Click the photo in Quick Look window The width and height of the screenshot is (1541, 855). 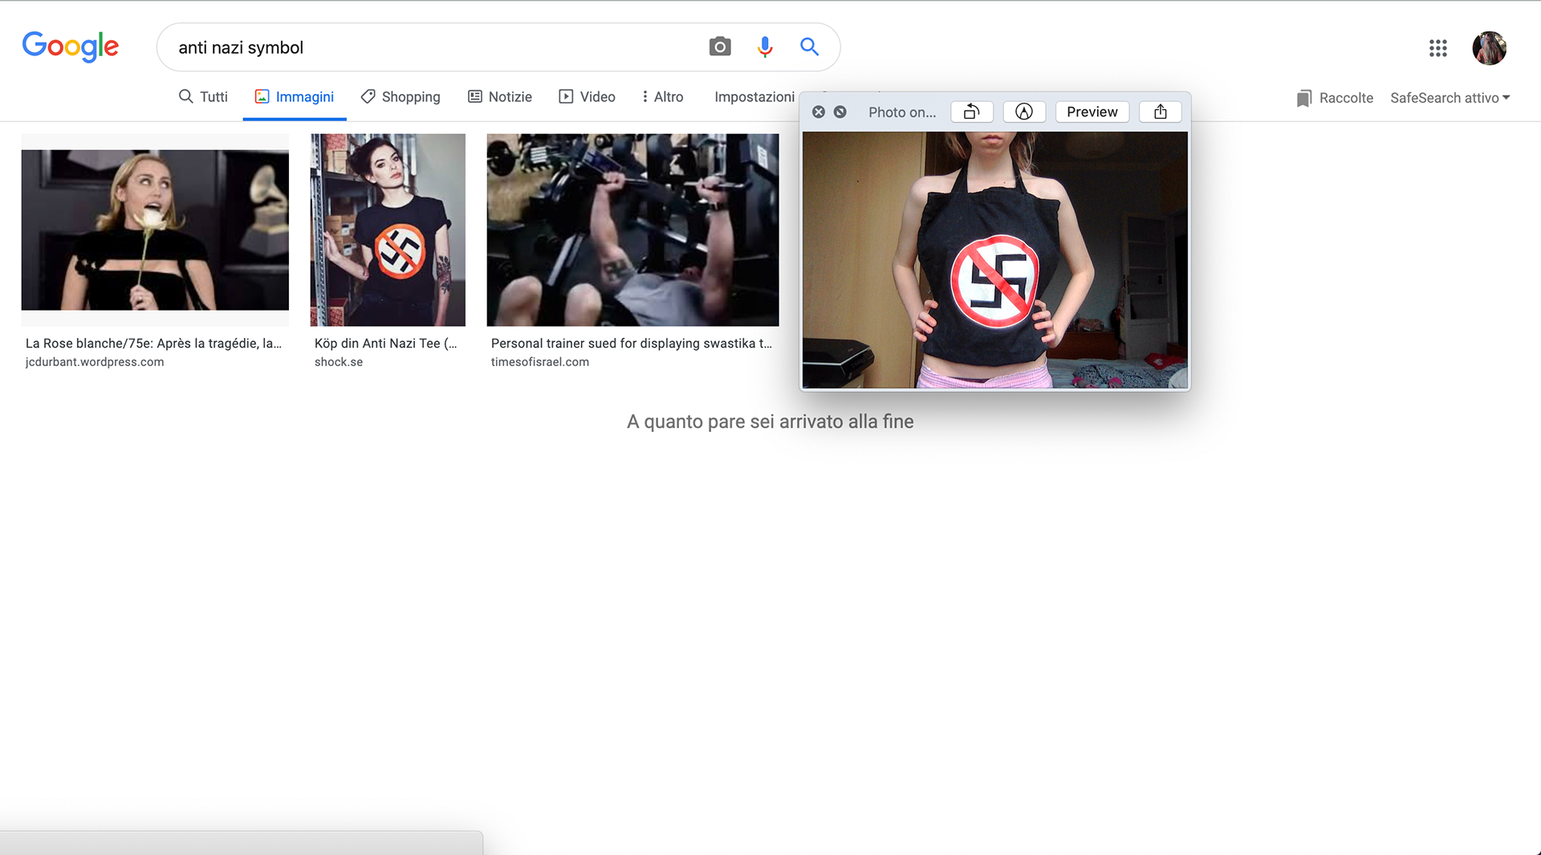[995, 260]
